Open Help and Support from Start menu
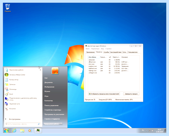This screenshot has height=136, width=169. (52, 119)
